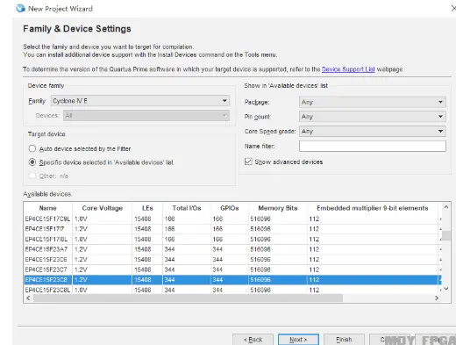Viewport: 456px width, 345px height.
Task: Click the down arrow of device list scrollbar
Action: tap(446, 289)
